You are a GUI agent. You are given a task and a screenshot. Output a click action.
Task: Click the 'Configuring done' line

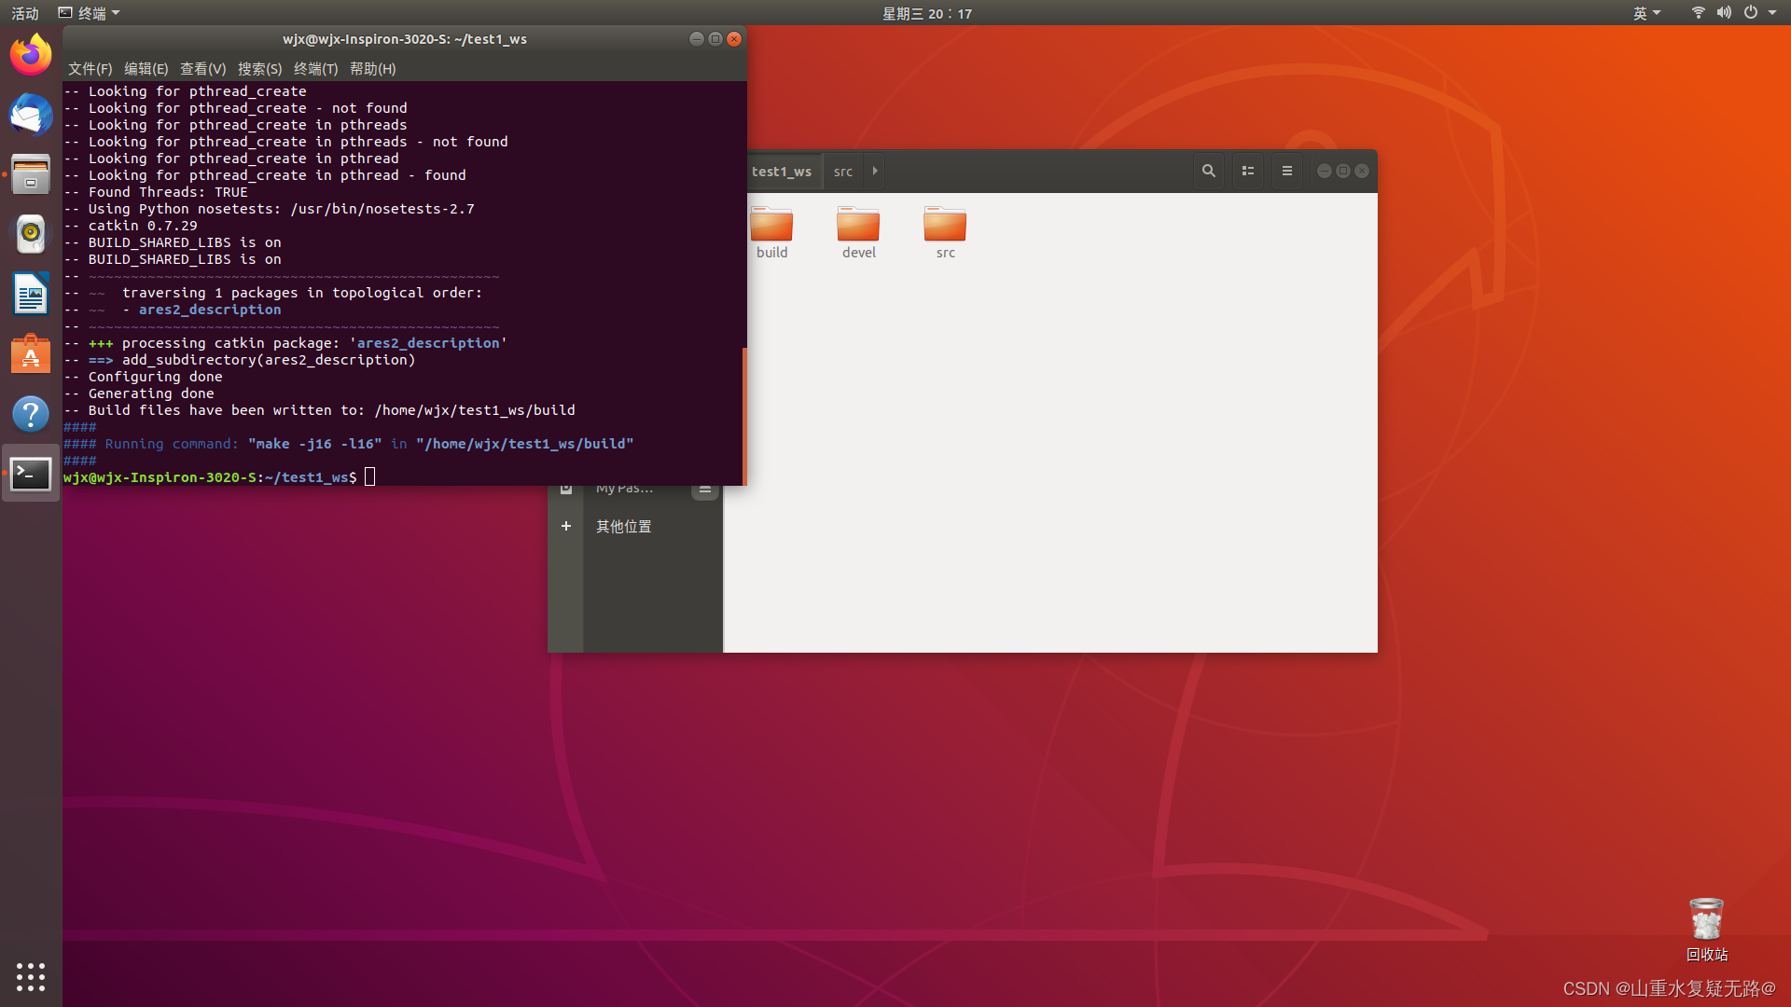(144, 377)
